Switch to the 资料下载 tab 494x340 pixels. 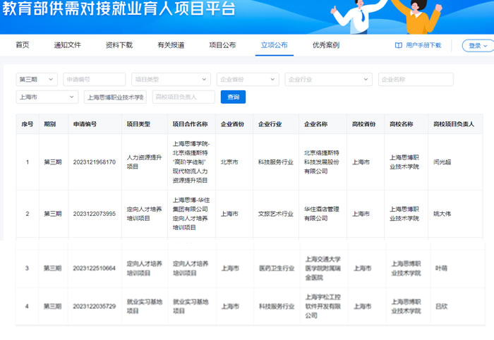pos(119,45)
